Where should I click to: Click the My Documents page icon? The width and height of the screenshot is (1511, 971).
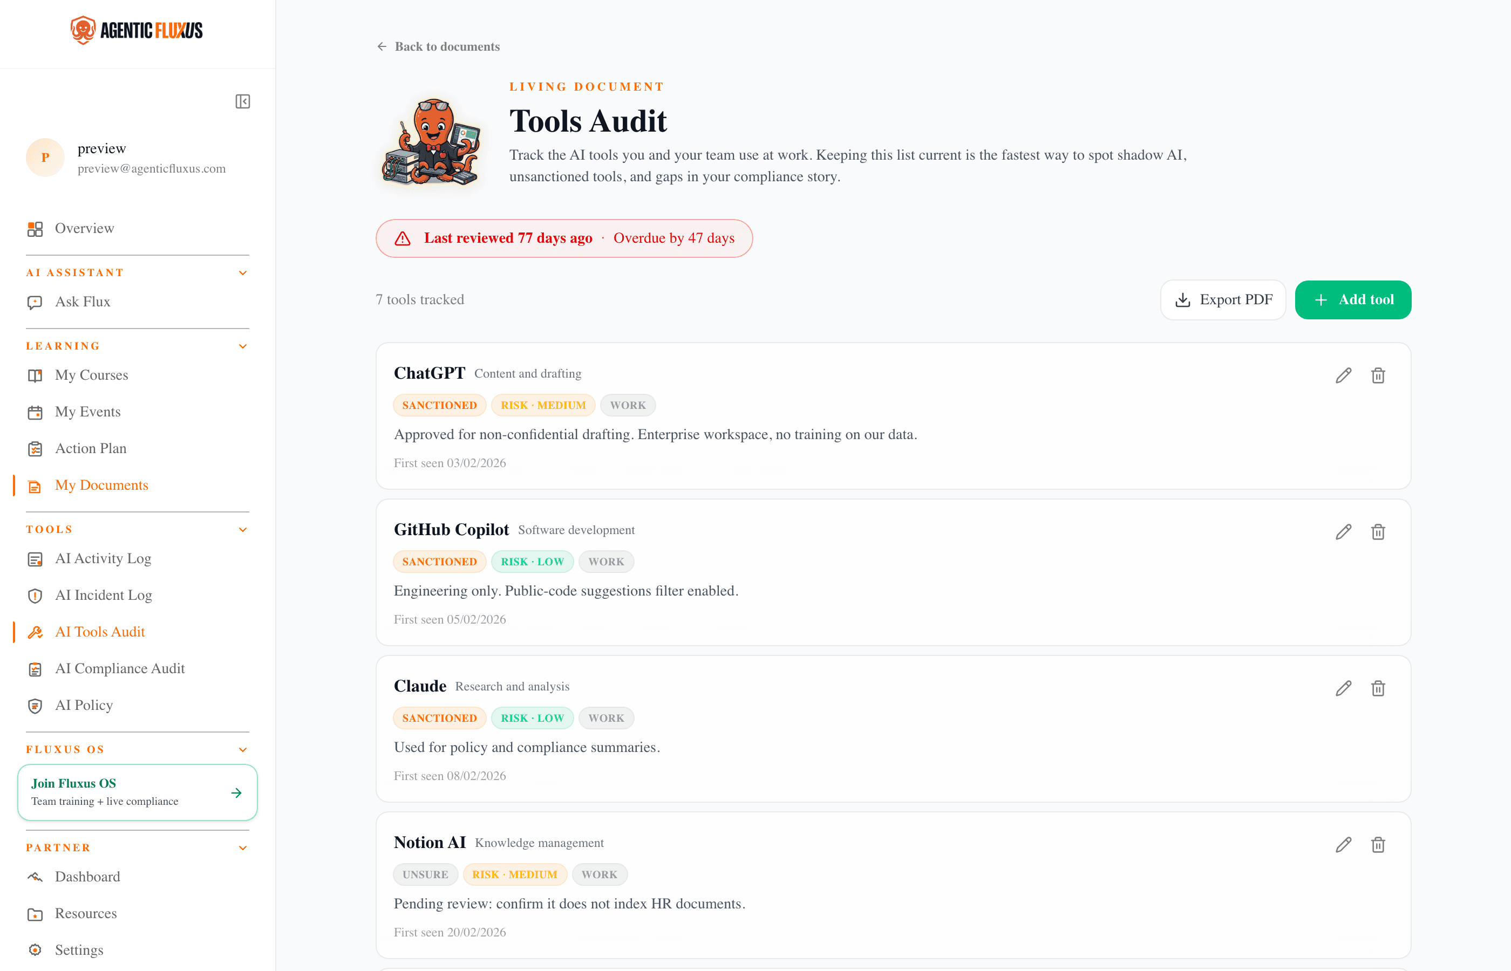coord(35,486)
